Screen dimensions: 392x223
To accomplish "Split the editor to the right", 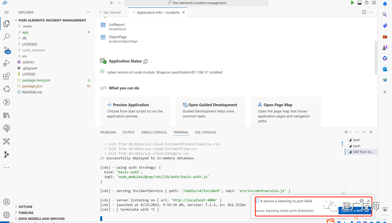I will [x=364, y=12].
